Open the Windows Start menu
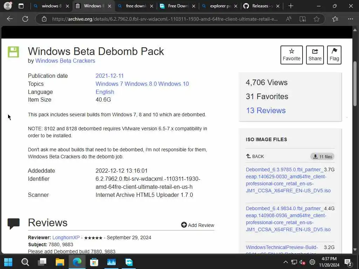 8,262
